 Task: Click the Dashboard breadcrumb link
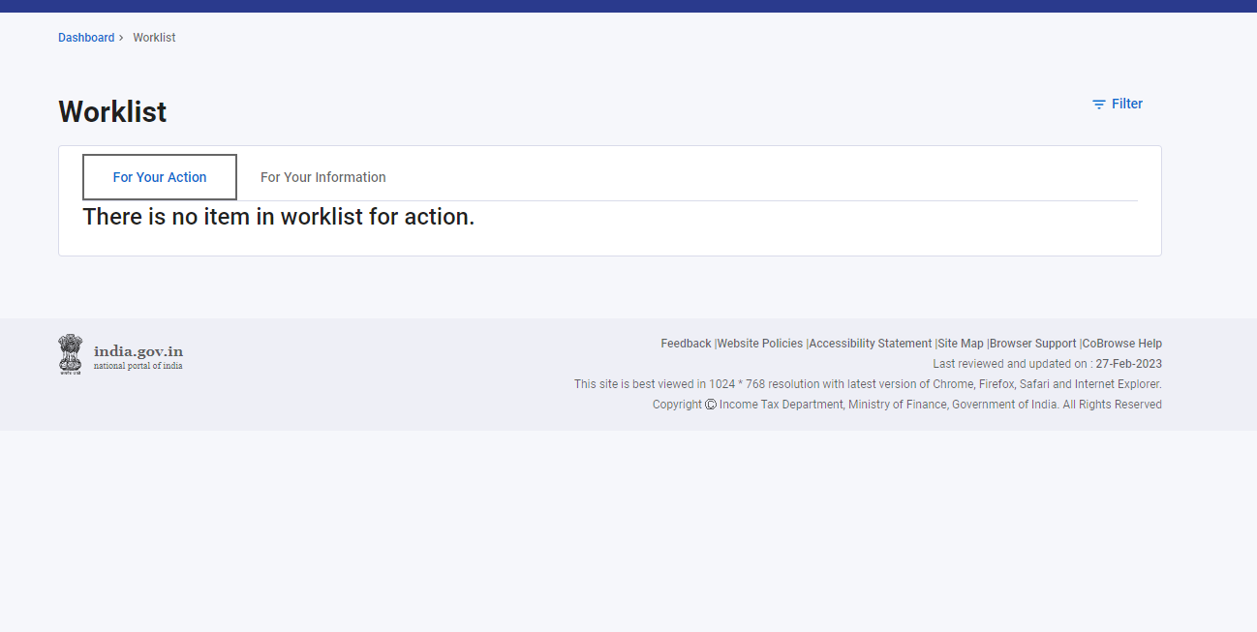pyautogui.click(x=86, y=38)
